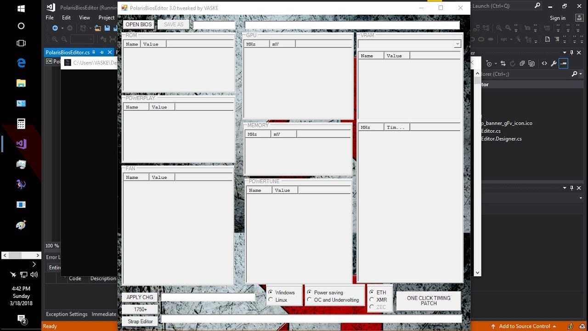The image size is (588, 331).
Task: Select the XMR radio button
Action: coord(372,300)
